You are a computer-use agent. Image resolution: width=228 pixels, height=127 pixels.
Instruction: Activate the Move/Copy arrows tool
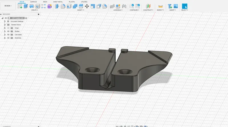pyautogui.click(x=87, y=6)
